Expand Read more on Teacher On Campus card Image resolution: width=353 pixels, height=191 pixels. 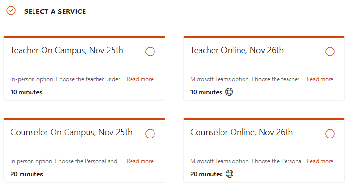pyautogui.click(x=140, y=79)
